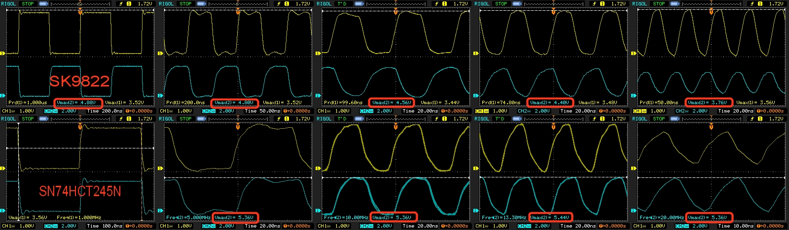Select the Vmax(2)= 5.44V highlighted readout
This screenshot has width=789, height=230.
(x=550, y=217)
